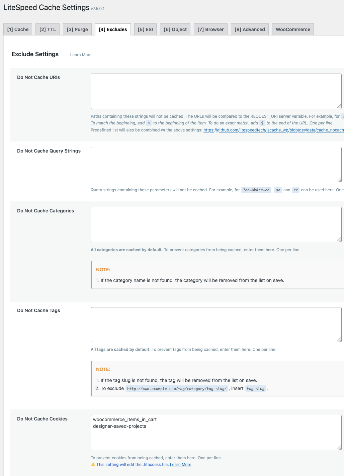Switch to the [6] Object tab
344x476 pixels.
coord(175,29)
